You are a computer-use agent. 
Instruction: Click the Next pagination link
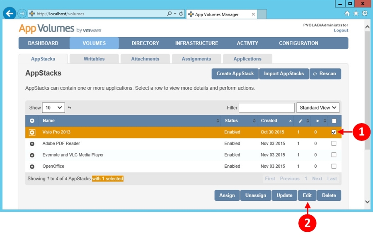point(317,178)
